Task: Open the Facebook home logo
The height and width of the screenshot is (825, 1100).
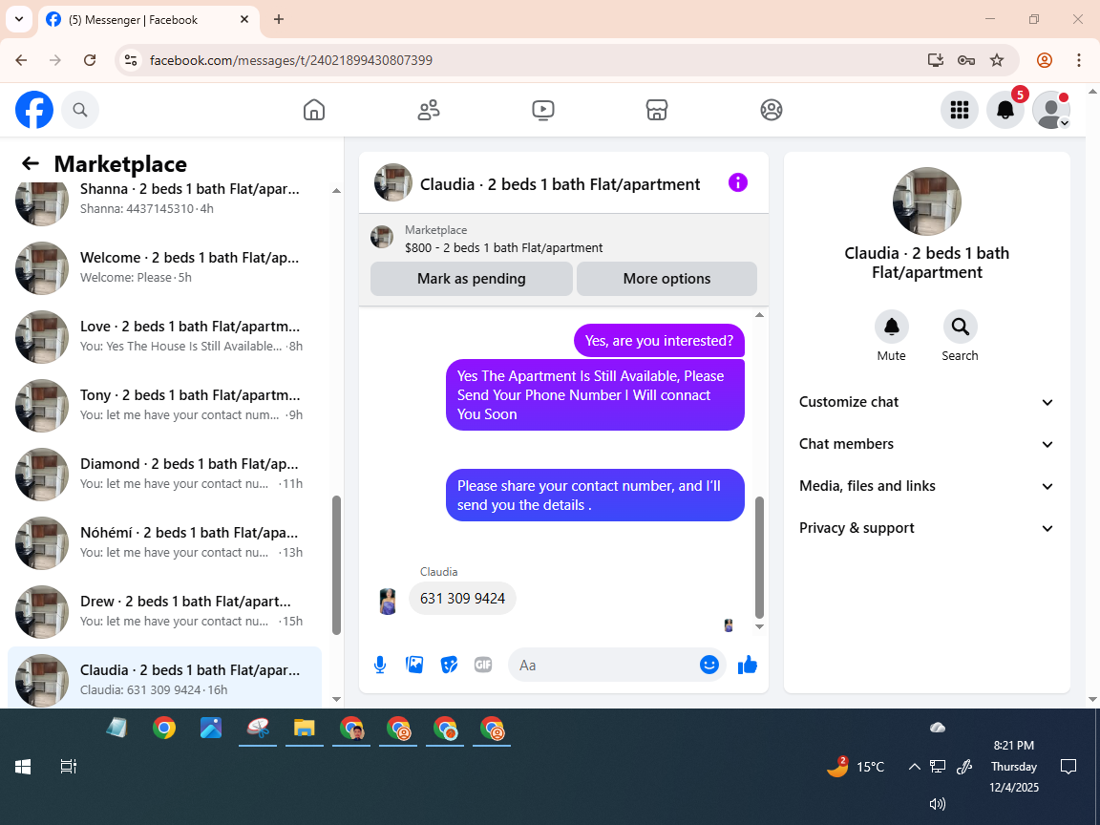Action: tap(34, 110)
